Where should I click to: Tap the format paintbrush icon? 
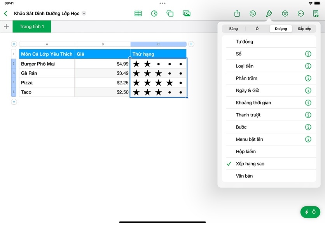pos(269,14)
